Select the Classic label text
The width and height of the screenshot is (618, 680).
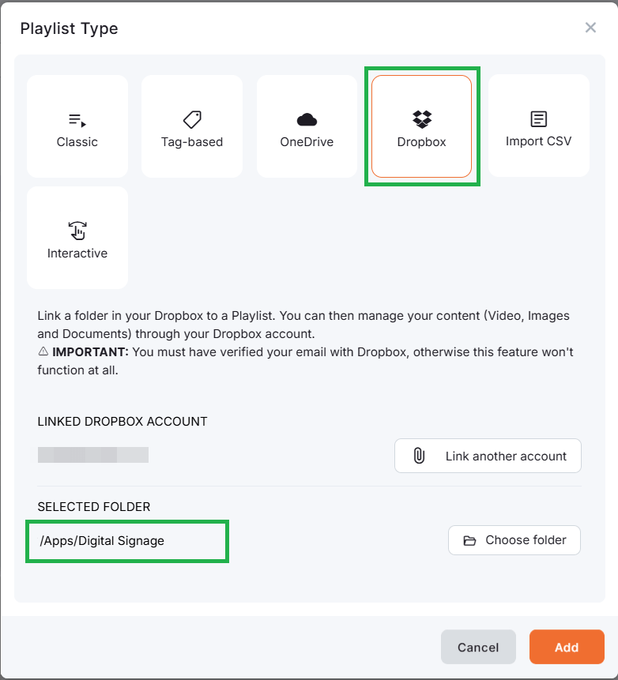point(77,142)
